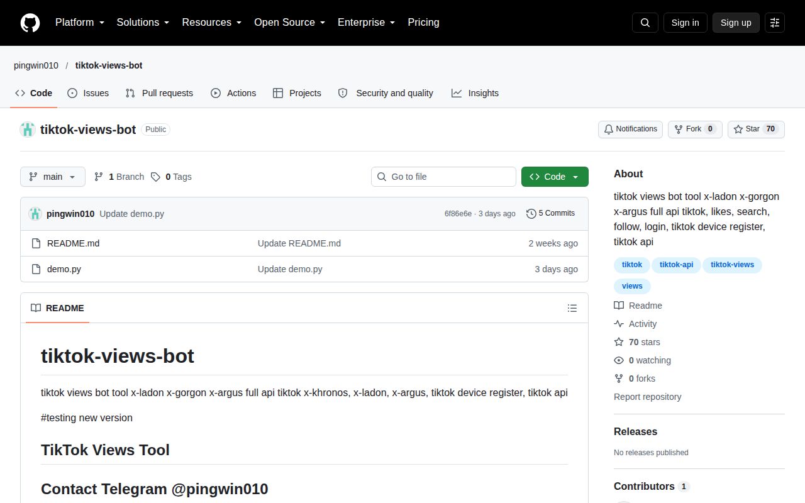Open the pingwin010 owner link in breadcrumb
The image size is (805, 503).
tap(36, 65)
